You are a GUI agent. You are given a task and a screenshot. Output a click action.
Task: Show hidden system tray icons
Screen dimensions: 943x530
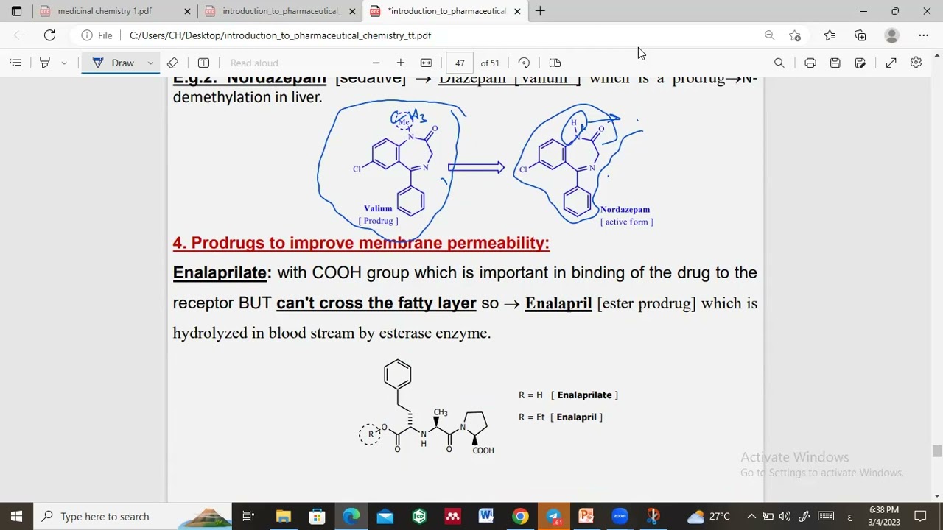tap(751, 516)
